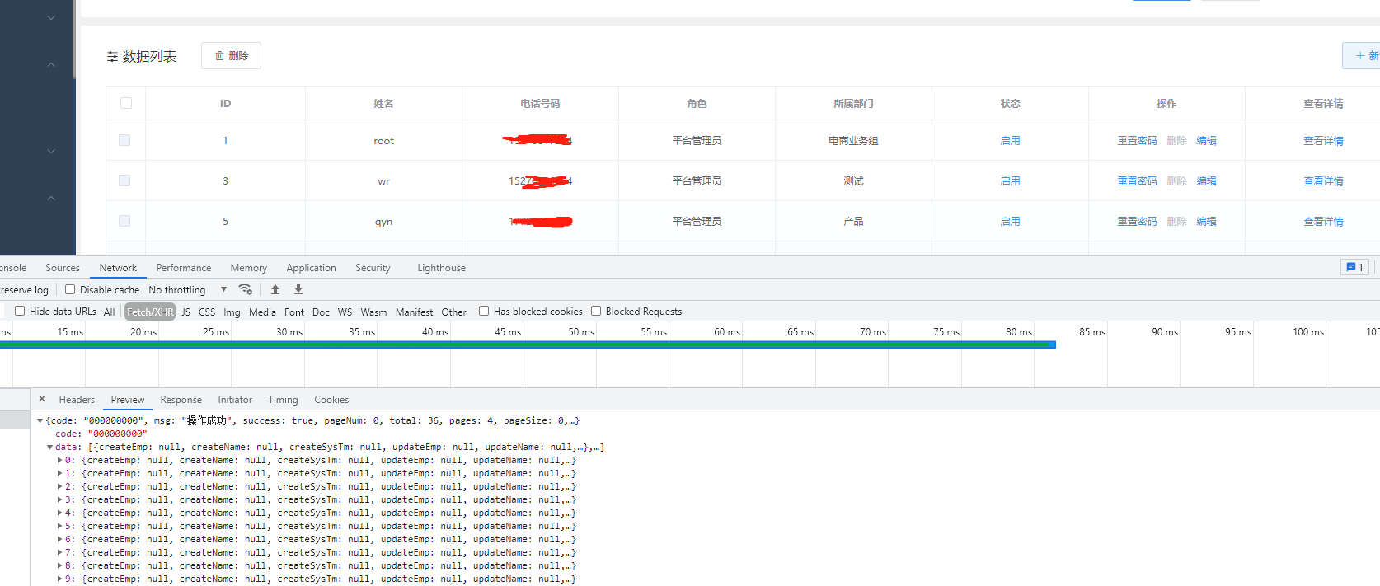The height and width of the screenshot is (586, 1380).
Task: Click the import HAR upload arrow icon
Action: (275, 289)
